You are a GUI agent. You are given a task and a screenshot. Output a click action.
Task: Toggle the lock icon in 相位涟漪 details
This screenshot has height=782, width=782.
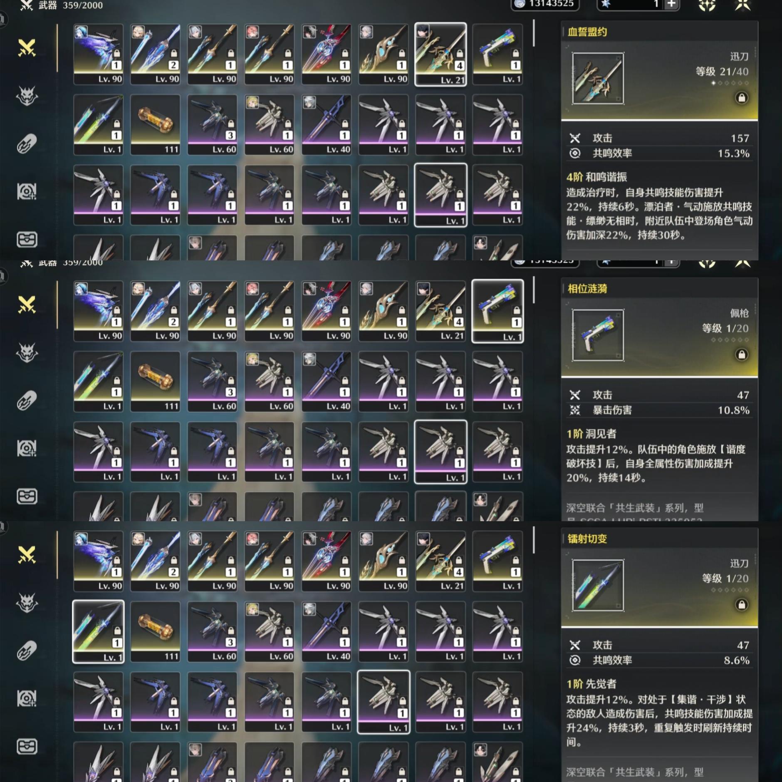[741, 354]
